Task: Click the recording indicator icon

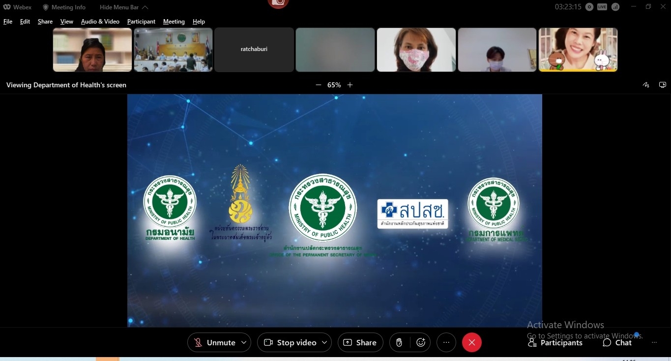Action: click(x=589, y=7)
